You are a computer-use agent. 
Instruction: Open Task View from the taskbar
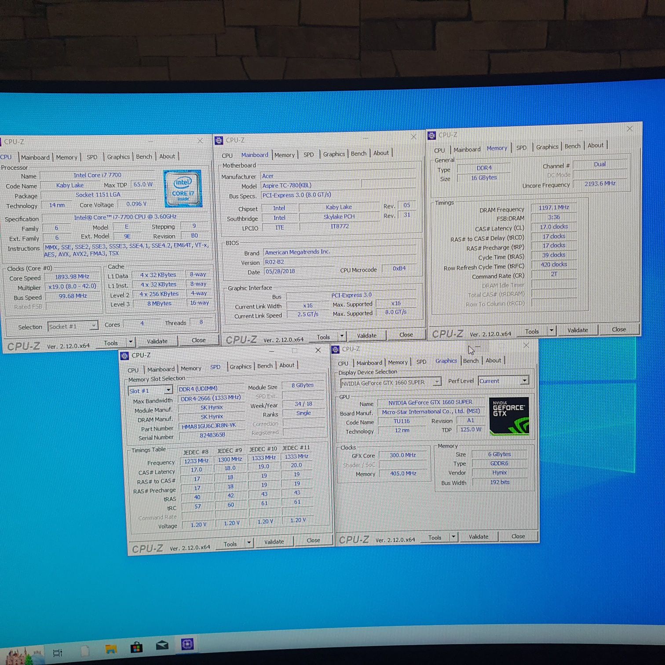click(x=58, y=653)
